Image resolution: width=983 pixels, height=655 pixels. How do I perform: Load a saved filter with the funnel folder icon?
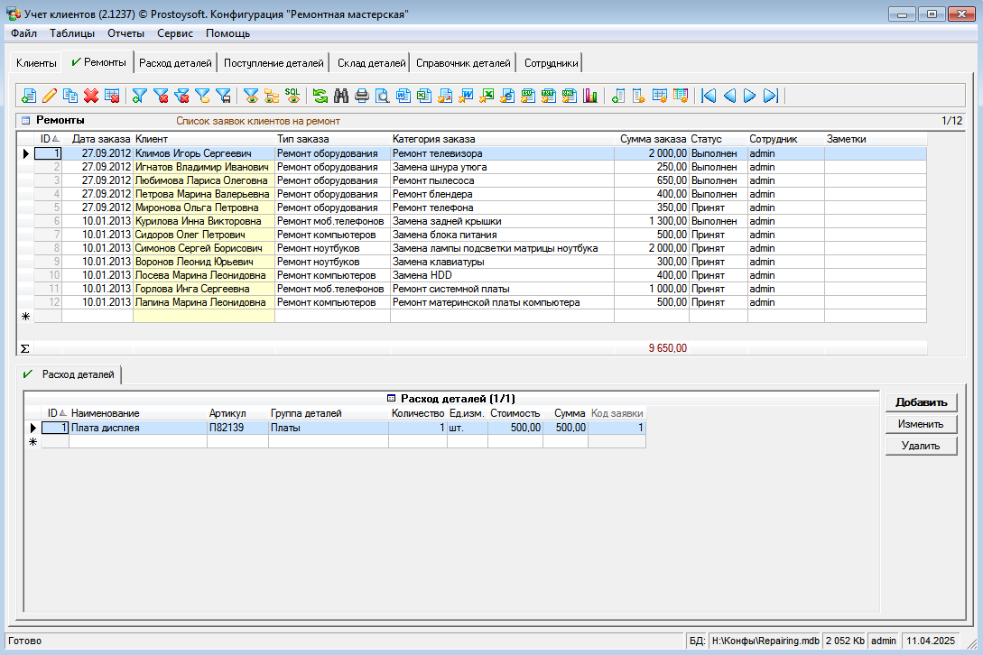click(202, 96)
